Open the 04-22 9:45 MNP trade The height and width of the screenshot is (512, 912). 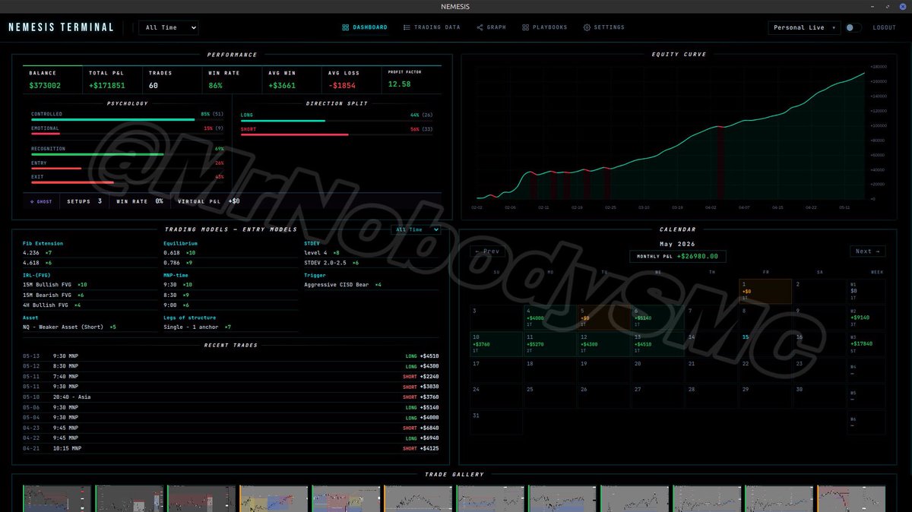coord(231,438)
